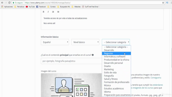Select Desarrollo personal category

tap(116, 63)
